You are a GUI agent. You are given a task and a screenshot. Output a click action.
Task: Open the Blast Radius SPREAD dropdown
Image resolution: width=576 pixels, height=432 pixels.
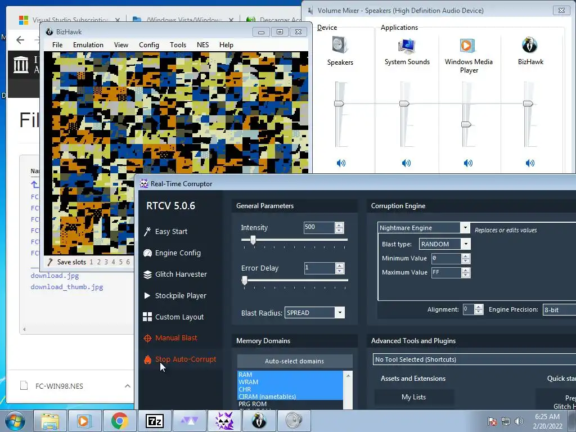(340, 313)
